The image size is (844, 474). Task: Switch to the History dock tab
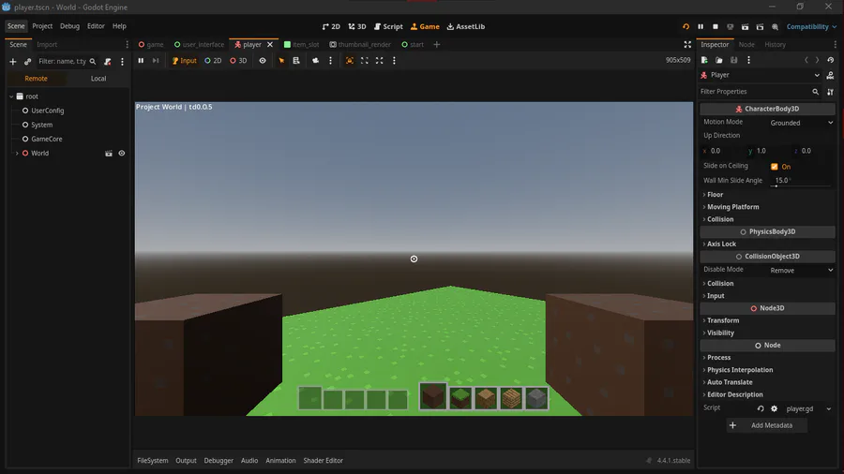pyautogui.click(x=776, y=45)
